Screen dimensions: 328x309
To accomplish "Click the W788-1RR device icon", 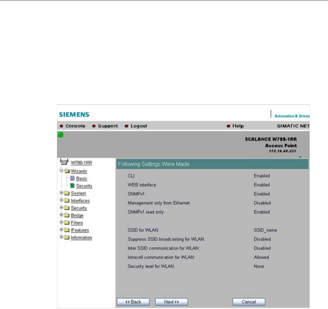I will [x=64, y=162].
